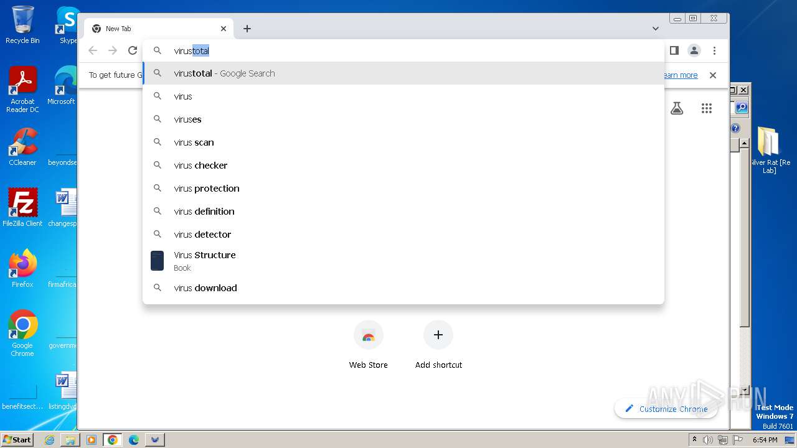Select the CCleaner desktop icon
Image resolution: width=797 pixels, height=448 pixels.
pos(22,147)
